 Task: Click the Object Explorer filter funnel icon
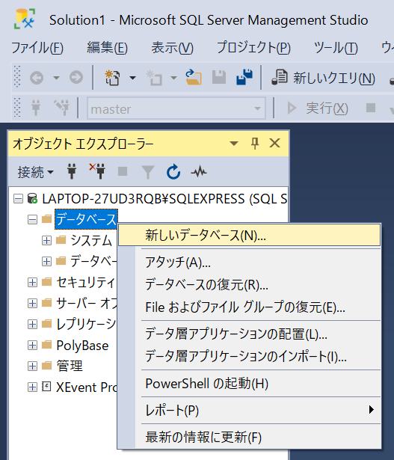(x=148, y=172)
